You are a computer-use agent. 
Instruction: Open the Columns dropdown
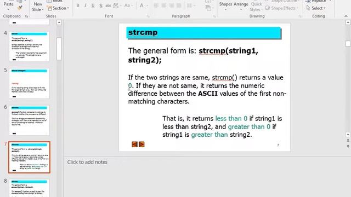pos(191,5)
